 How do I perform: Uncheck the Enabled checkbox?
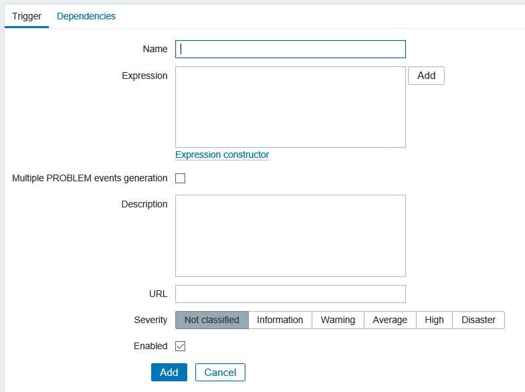point(180,346)
